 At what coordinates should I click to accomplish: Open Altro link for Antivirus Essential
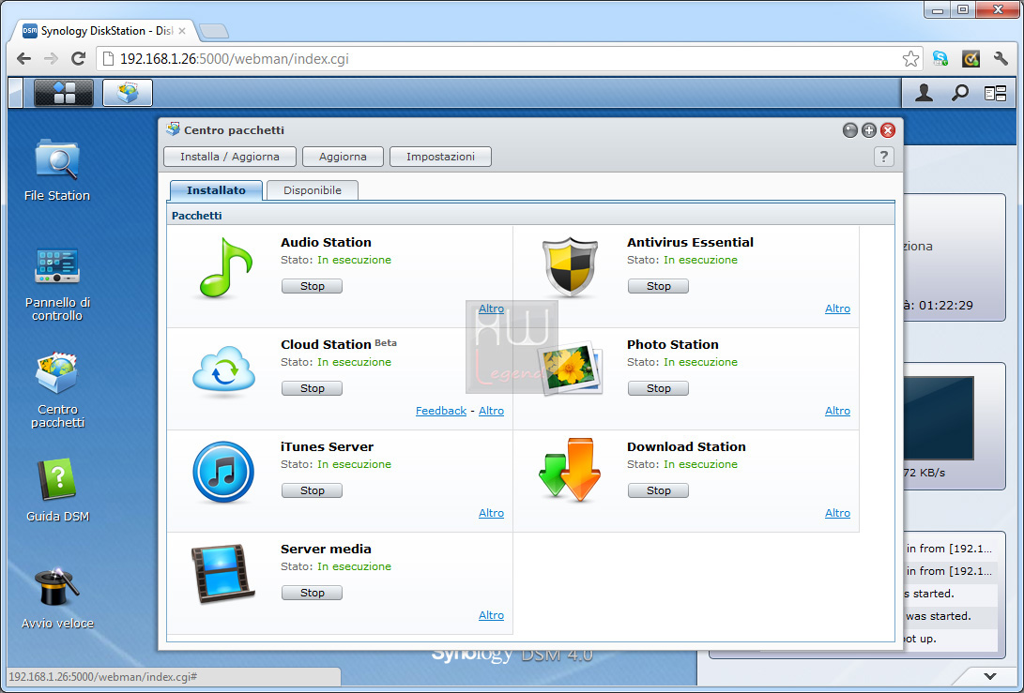click(x=837, y=309)
